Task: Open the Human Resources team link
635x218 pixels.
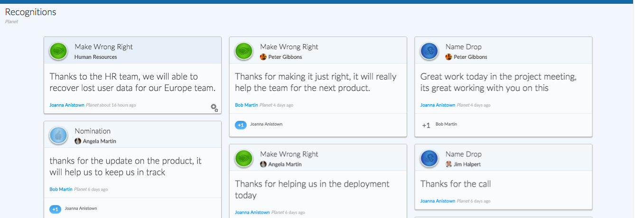Action: (x=95, y=57)
